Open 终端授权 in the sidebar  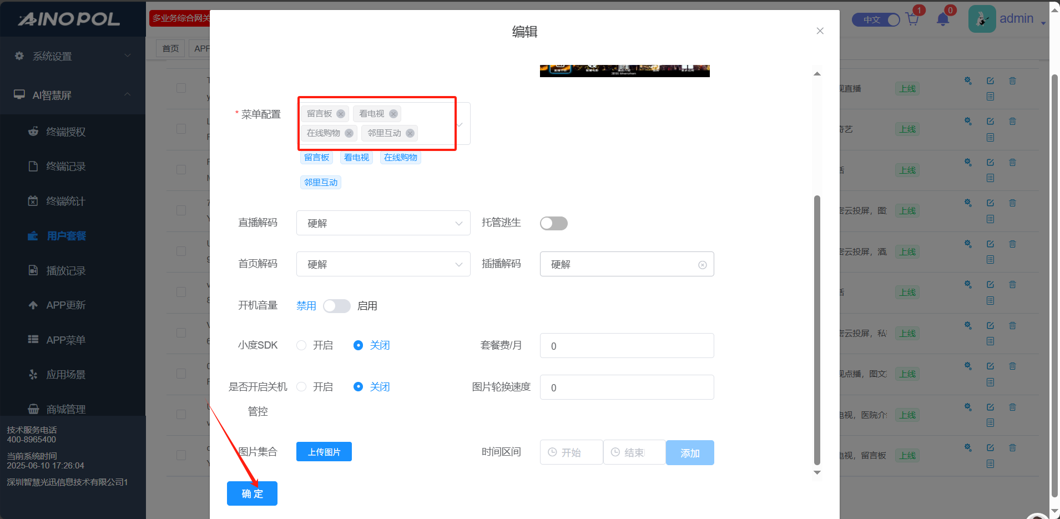tap(65, 132)
